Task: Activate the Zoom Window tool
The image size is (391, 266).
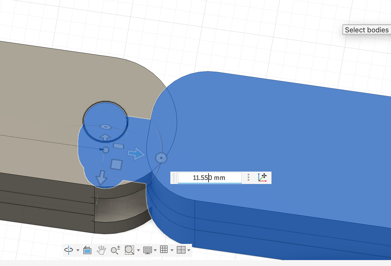Action: pyautogui.click(x=130, y=250)
